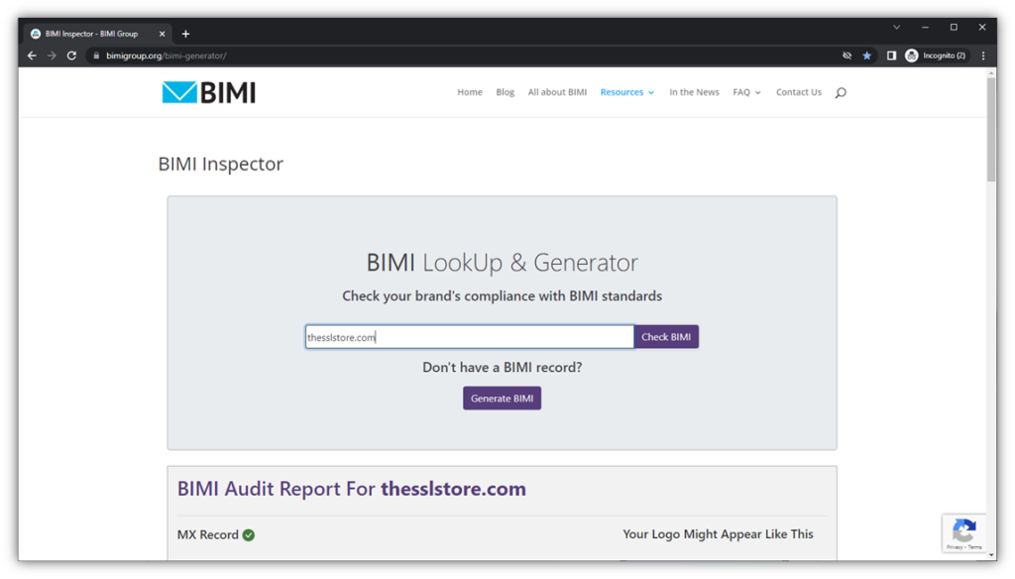Open All about BIMI page
Viewport: 1015px width, 579px height.
tap(557, 92)
